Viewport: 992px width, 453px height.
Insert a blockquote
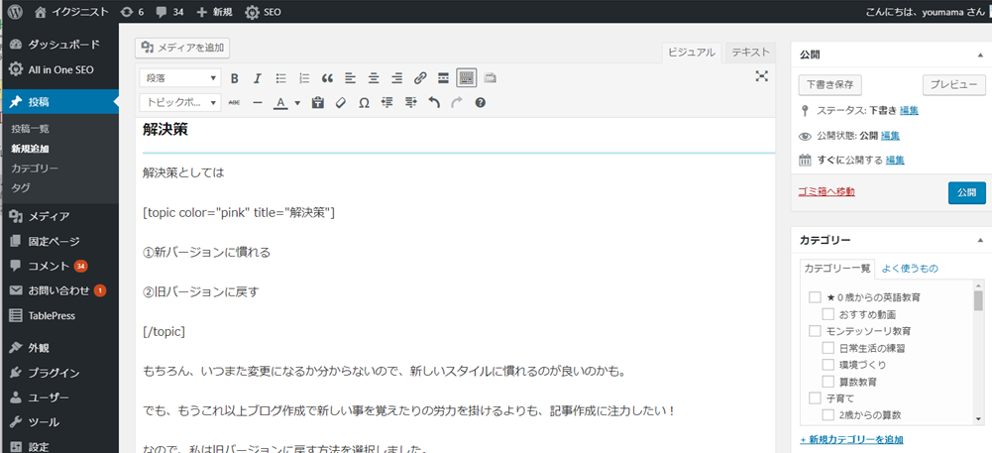[326, 78]
